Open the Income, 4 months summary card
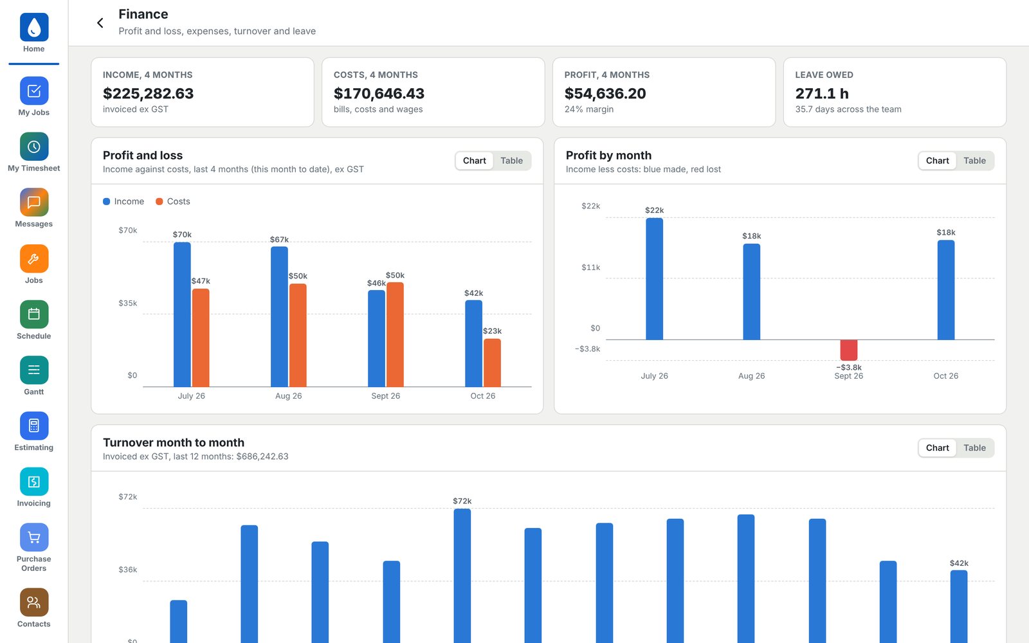Viewport: 1029px width, 643px height. [x=203, y=92]
